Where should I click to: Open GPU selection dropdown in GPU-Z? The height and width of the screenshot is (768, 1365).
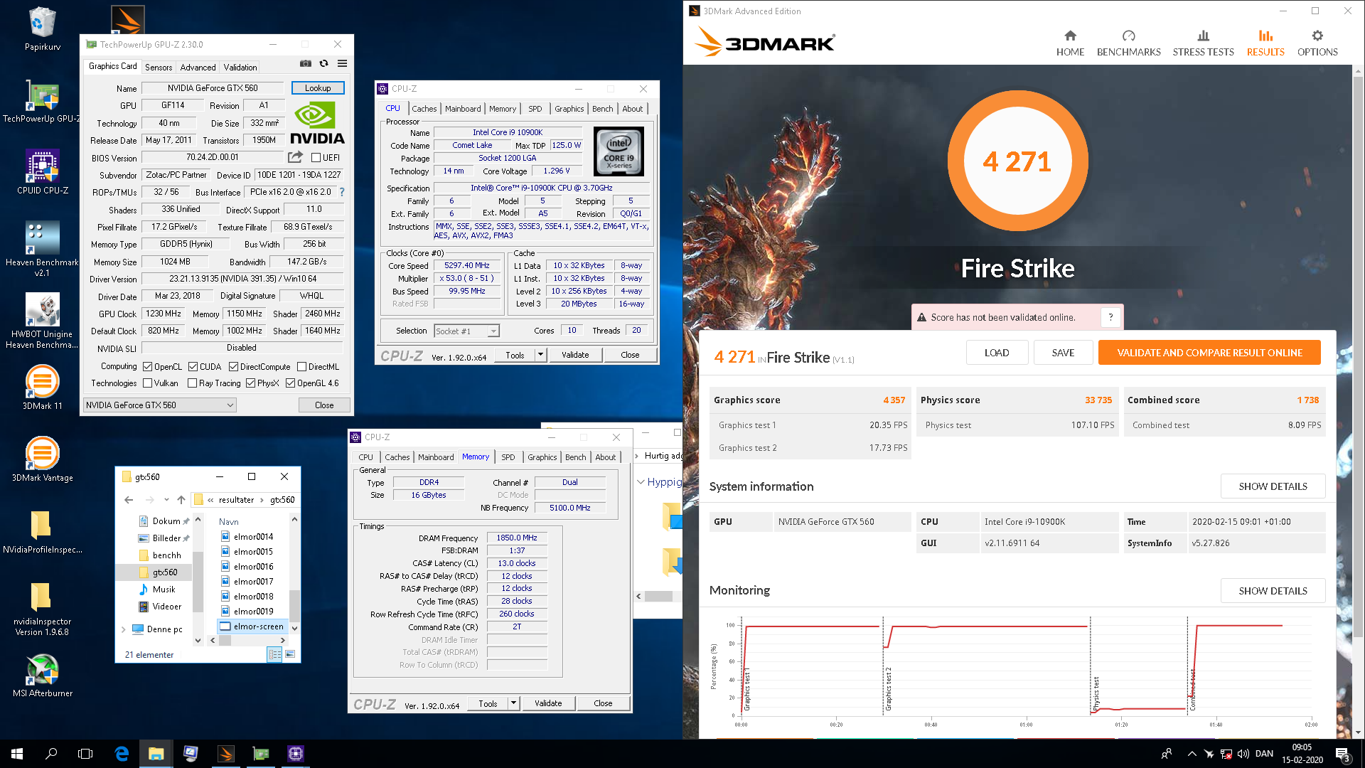160,405
